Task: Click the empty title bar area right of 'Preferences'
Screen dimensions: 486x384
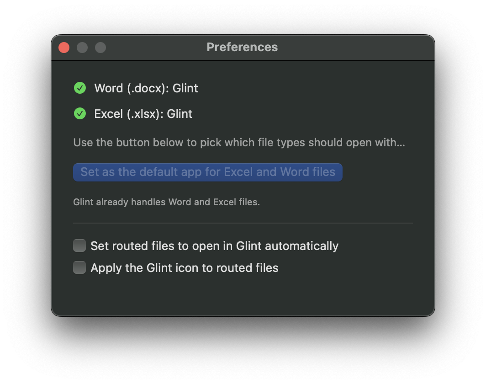Action: pos(356,48)
